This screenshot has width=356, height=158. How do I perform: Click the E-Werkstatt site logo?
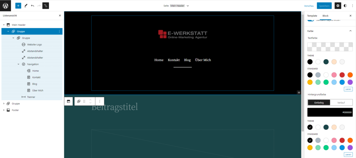coord(183,34)
